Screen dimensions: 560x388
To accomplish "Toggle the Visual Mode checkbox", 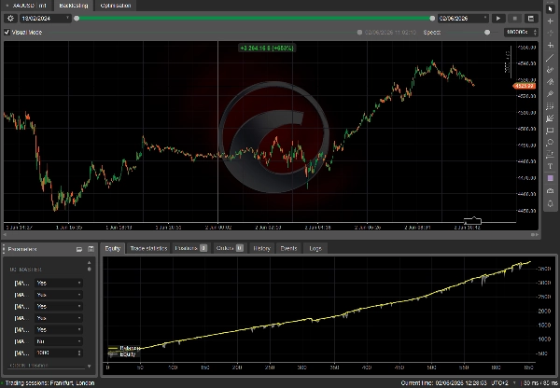I will tap(7, 32).
